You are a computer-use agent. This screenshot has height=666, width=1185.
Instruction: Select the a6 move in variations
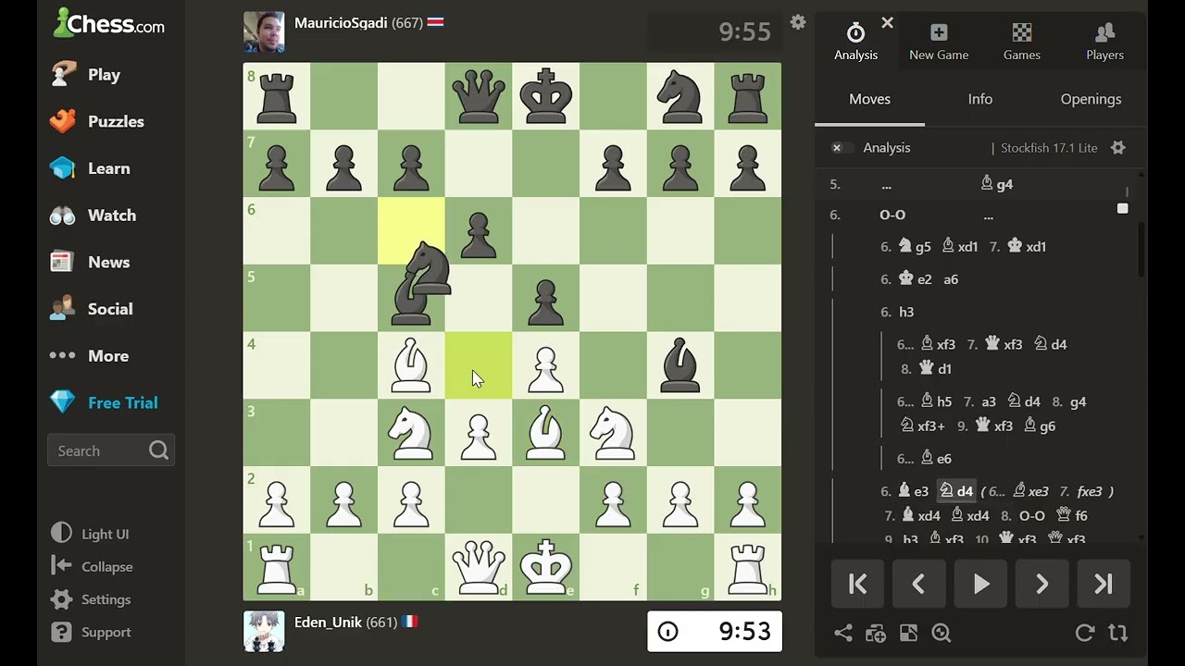(x=951, y=279)
